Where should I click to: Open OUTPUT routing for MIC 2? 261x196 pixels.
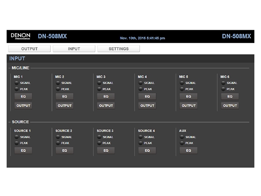pos(65,106)
